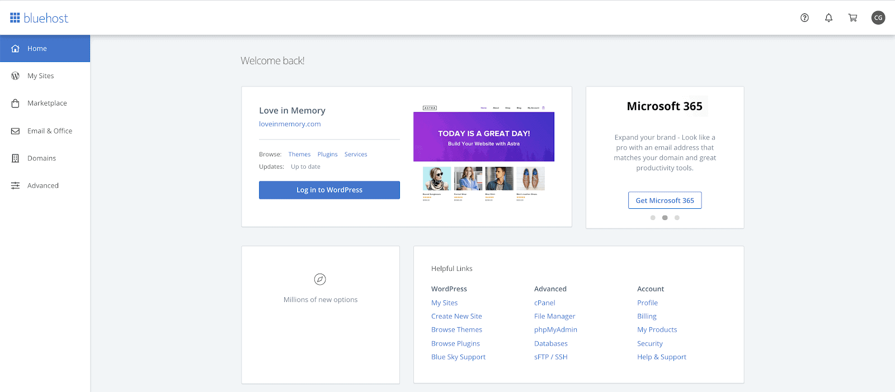Screen dimensions: 895x392
Task: Select the second carousel dot in promo card
Action: tap(665, 218)
